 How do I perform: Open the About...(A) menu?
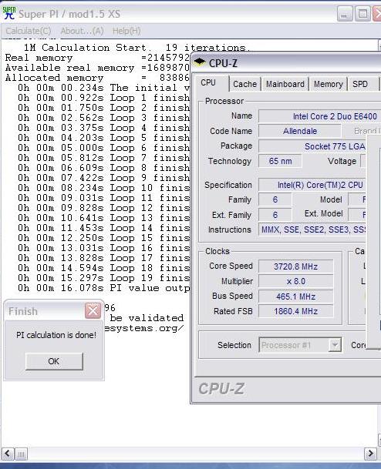click(82, 31)
